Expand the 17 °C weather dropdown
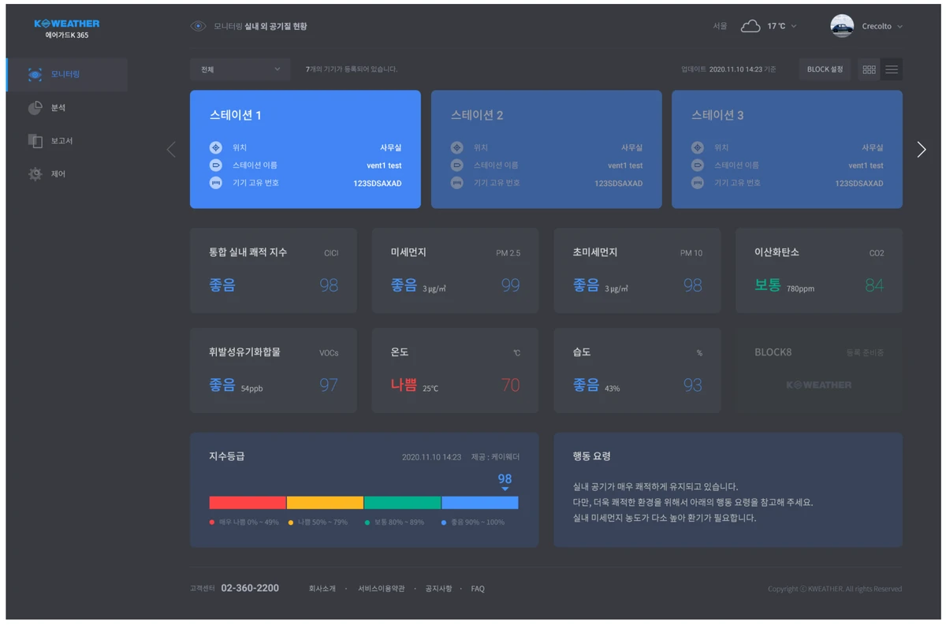 tap(794, 26)
